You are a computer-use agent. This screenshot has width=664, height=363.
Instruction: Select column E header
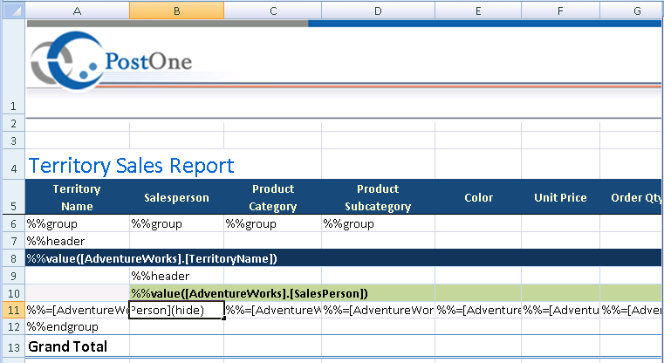(478, 10)
